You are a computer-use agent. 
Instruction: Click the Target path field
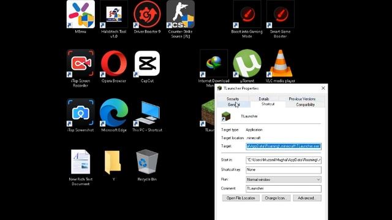(284, 146)
